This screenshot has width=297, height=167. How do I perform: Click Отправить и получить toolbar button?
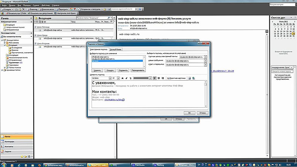click(89, 9)
